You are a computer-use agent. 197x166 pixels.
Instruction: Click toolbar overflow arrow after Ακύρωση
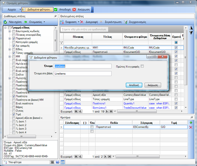point(93,10)
